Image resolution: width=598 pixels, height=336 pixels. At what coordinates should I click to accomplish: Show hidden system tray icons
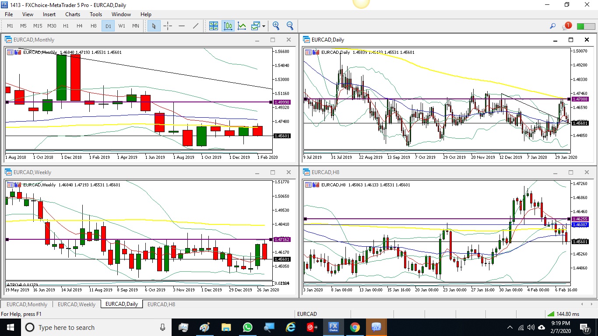(510, 327)
